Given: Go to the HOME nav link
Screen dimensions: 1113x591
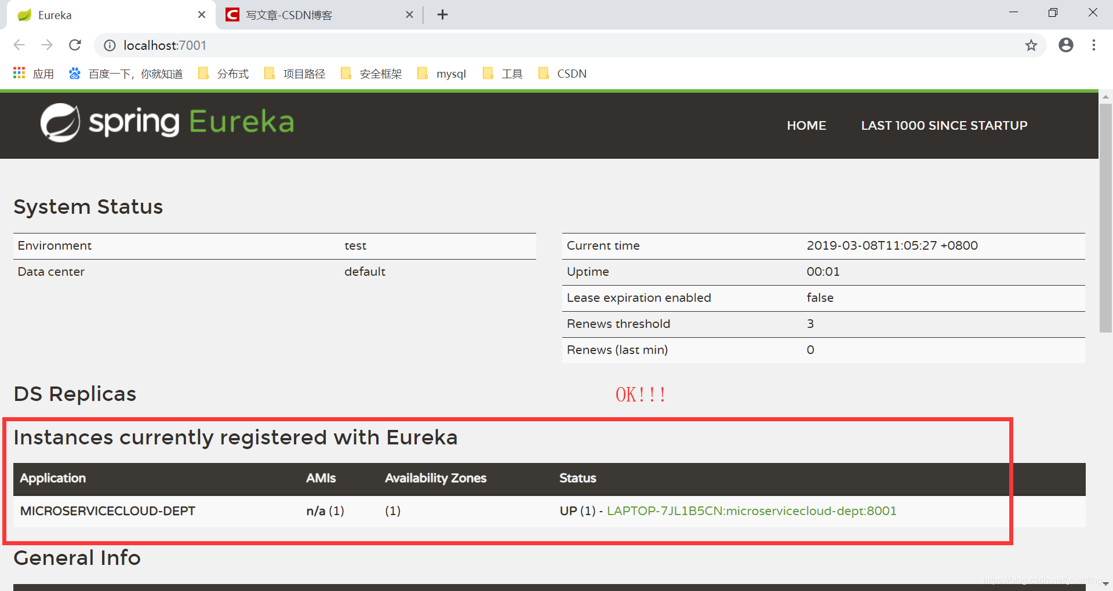Looking at the screenshot, I should point(806,125).
